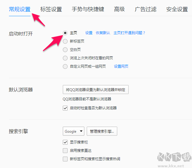This screenshot has height=168, width=192.
Task: Click the 管理搜索引擎... button
Action: coord(102,131)
